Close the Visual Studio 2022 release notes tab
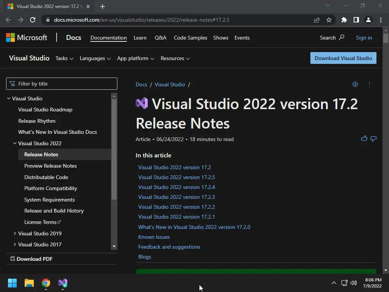Image resolution: width=389 pixels, height=292 pixels. [x=88, y=6]
